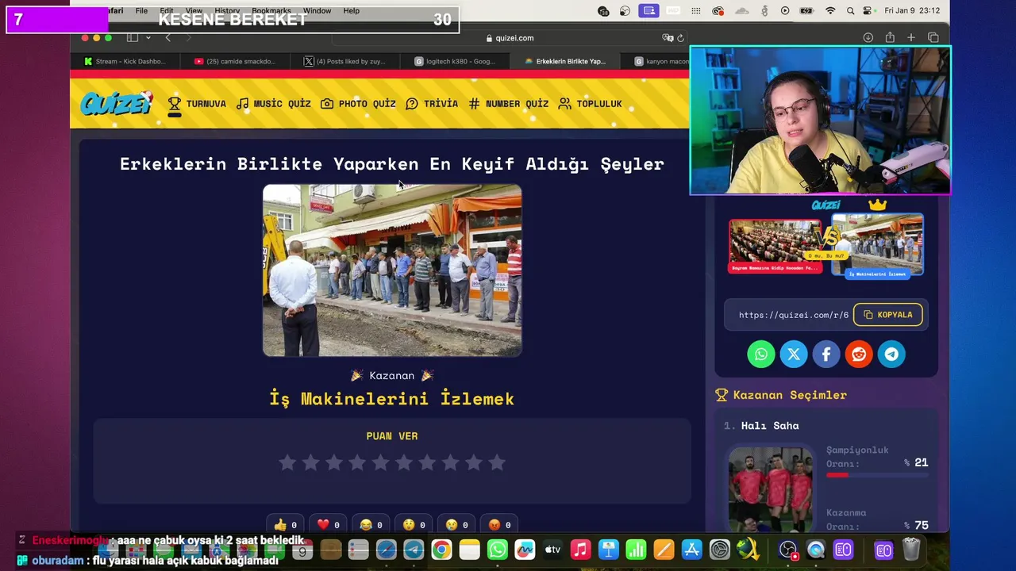Share result on X (Twitter)
This screenshot has width=1016, height=571.
[x=794, y=354]
